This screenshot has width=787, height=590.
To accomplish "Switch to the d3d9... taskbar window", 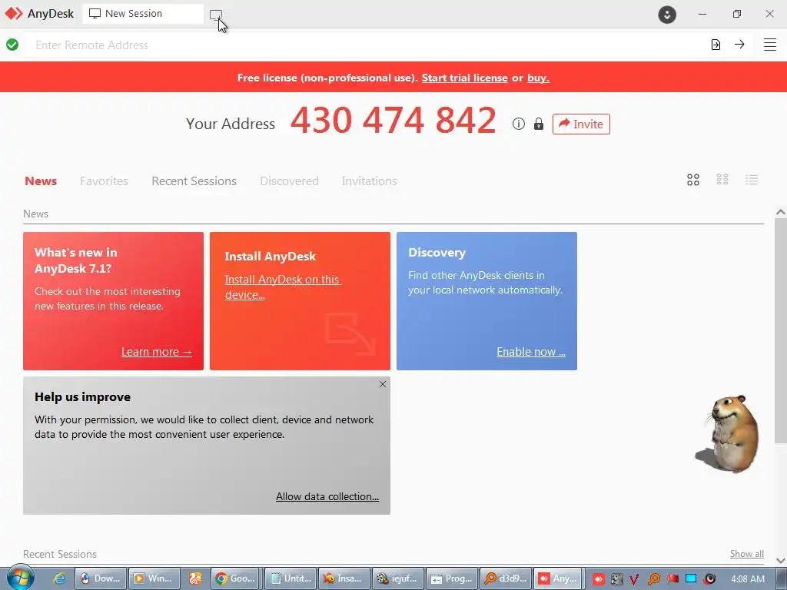I will tap(506, 578).
